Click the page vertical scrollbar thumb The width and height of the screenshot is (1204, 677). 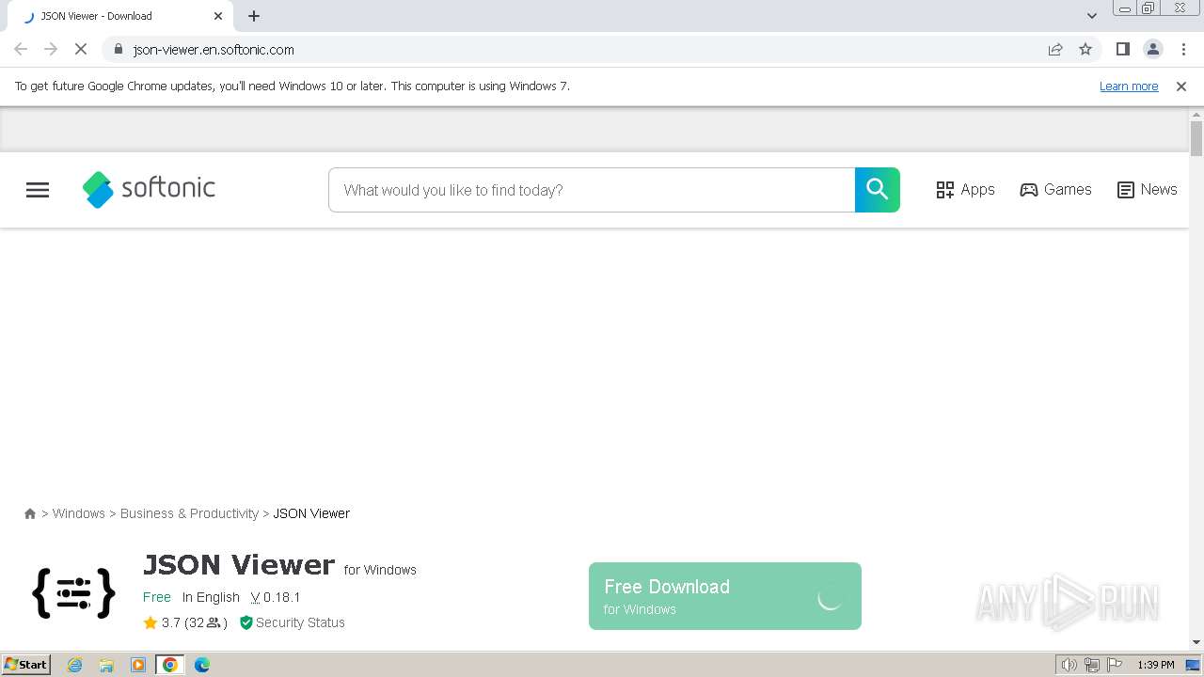[1196, 139]
